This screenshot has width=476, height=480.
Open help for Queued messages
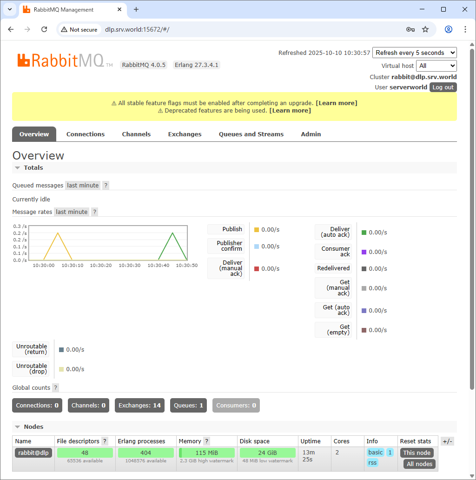(x=106, y=185)
